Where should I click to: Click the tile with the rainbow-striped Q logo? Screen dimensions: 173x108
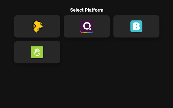[87, 26]
